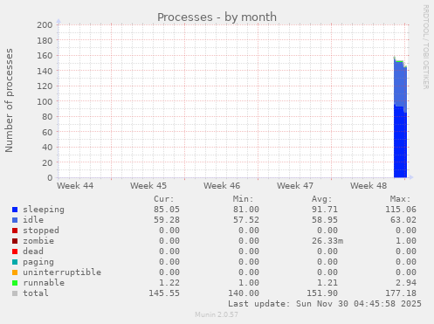Click total current value 145.55
Screen dimensions: 434x324
164,293
